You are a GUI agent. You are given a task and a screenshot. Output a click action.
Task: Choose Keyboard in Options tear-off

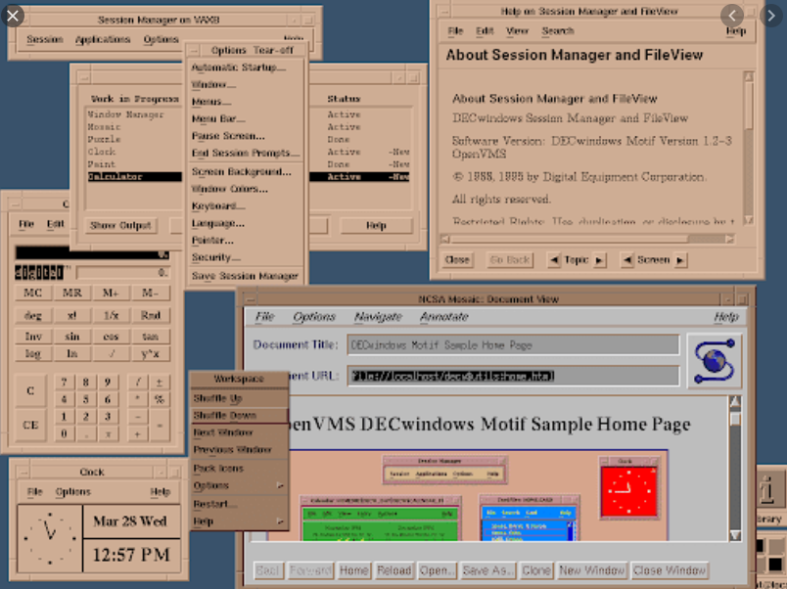tap(219, 205)
